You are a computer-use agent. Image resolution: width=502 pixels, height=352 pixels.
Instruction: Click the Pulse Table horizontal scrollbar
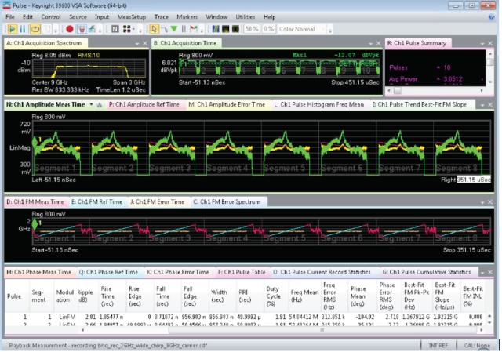coord(282,330)
